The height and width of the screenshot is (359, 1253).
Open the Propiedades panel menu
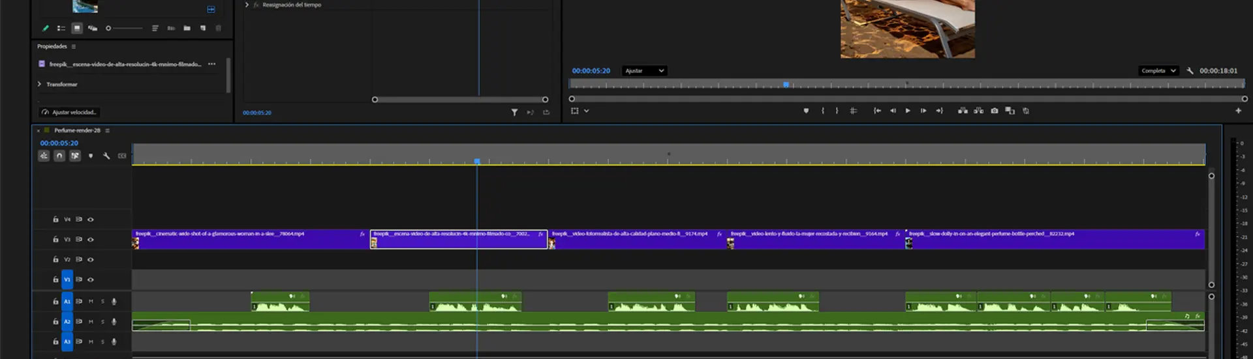74,46
